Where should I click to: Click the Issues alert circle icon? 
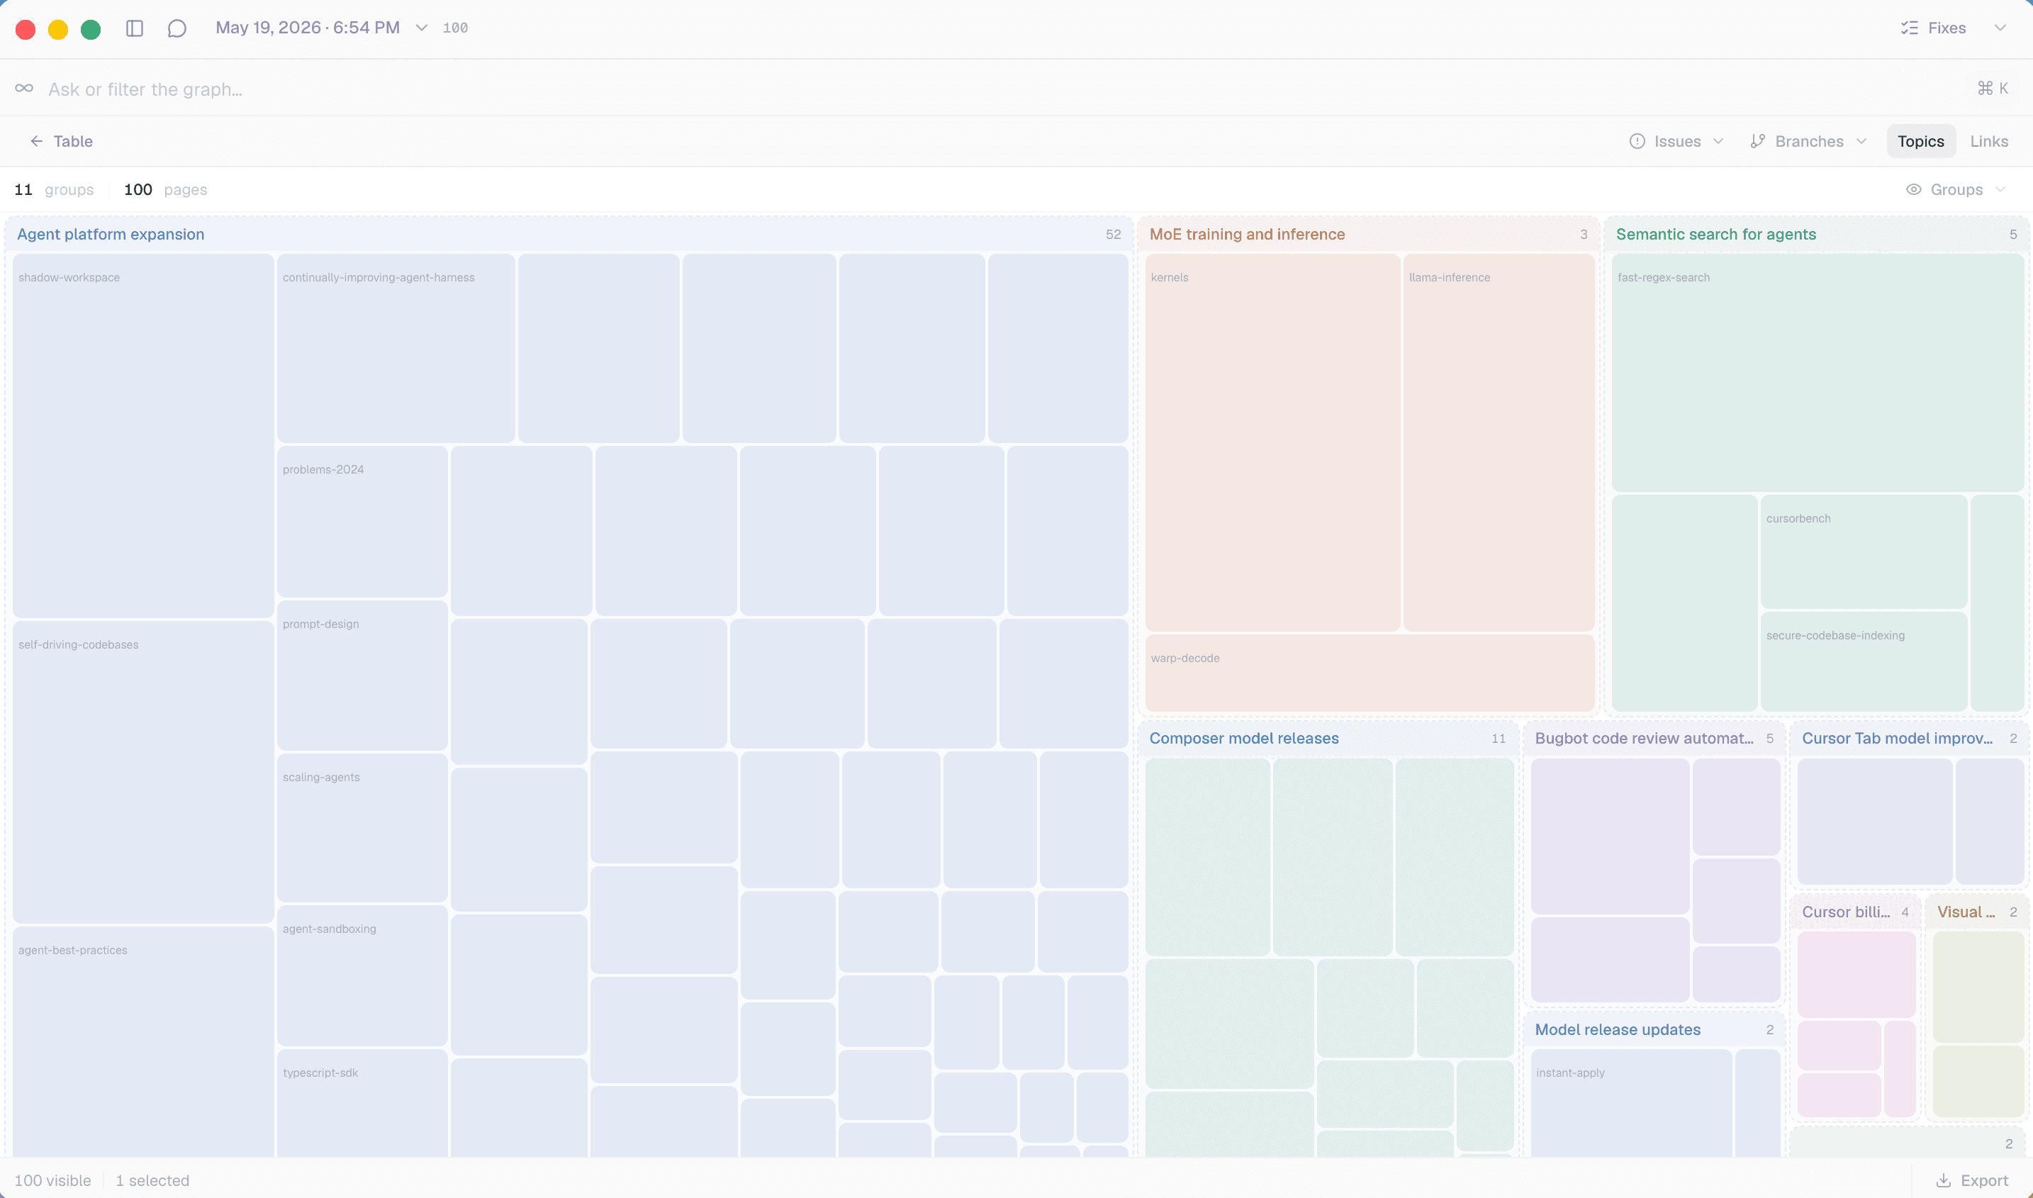click(x=1637, y=141)
